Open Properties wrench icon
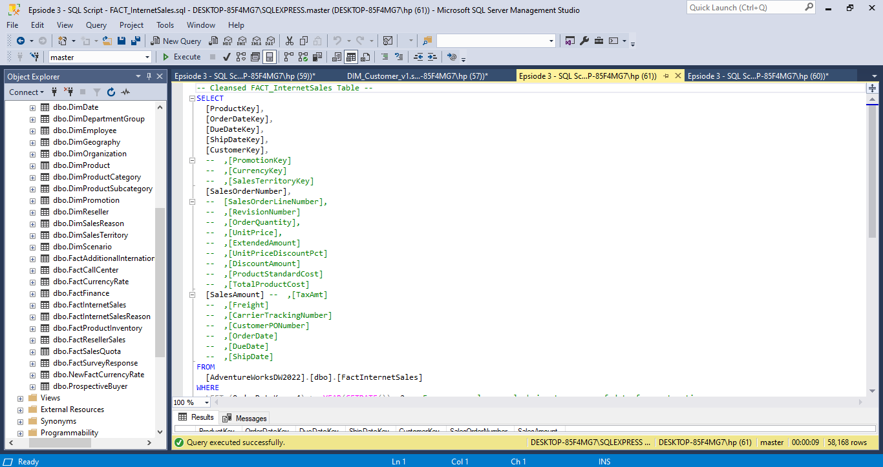The width and height of the screenshot is (883, 467). tap(584, 41)
